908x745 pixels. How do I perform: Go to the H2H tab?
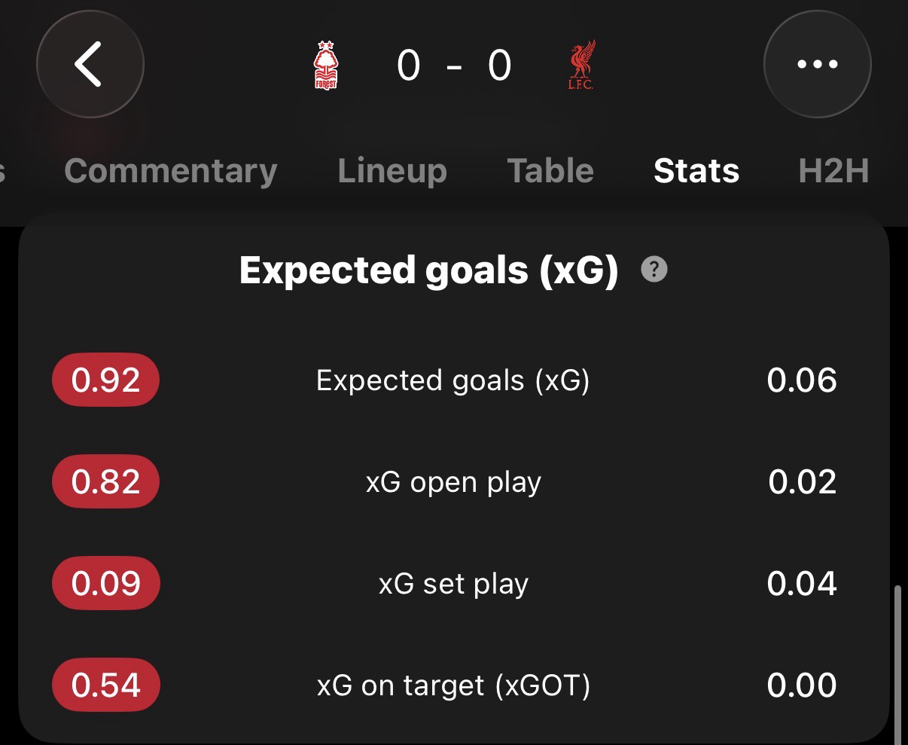pos(833,171)
